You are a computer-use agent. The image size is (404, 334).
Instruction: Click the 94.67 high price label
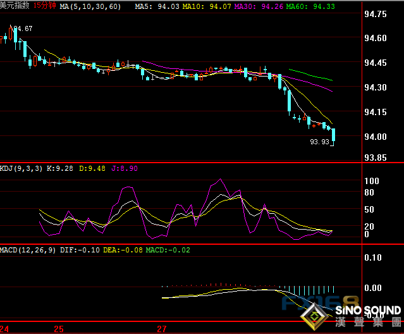tap(23, 28)
